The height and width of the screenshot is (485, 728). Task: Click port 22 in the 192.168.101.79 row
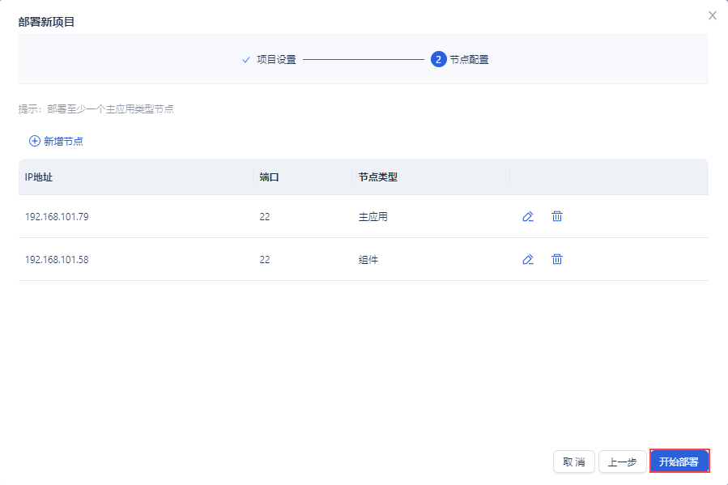pyautogui.click(x=265, y=217)
